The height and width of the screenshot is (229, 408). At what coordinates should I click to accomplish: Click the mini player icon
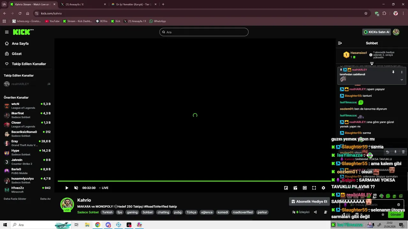tap(286, 188)
